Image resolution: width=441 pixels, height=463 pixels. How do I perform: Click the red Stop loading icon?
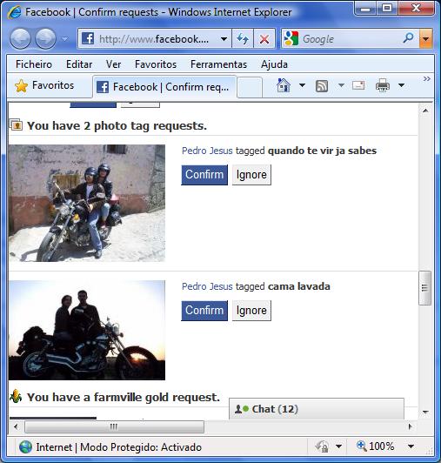pyautogui.click(x=264, y=38)
